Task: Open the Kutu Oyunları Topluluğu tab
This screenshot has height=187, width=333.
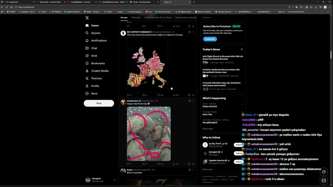Action: [x=186, y=17]
